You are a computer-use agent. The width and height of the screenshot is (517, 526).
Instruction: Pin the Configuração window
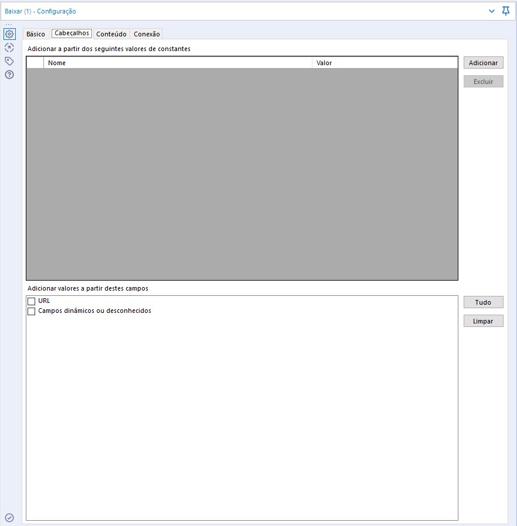tap(506, 11)
